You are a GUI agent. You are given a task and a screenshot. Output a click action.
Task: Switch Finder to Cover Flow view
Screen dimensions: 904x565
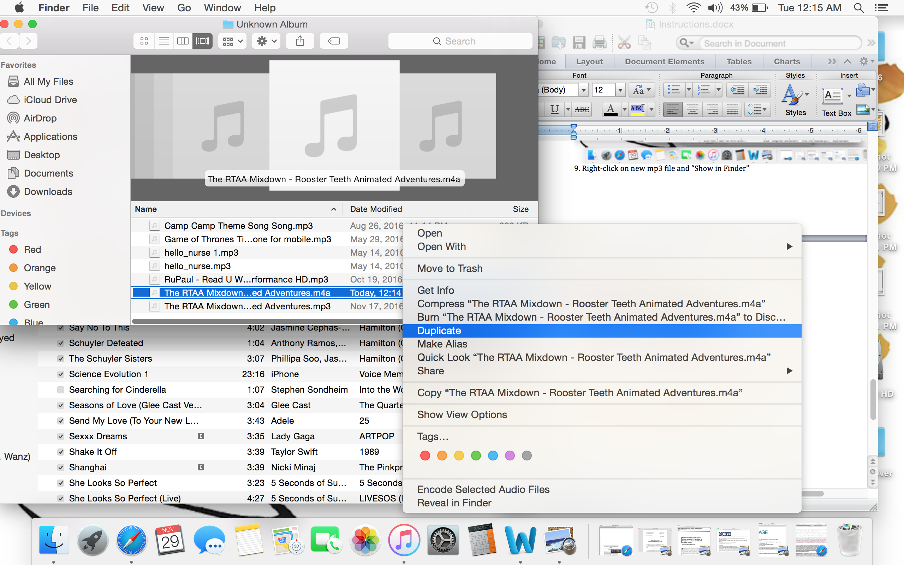[x=202, y=41]
